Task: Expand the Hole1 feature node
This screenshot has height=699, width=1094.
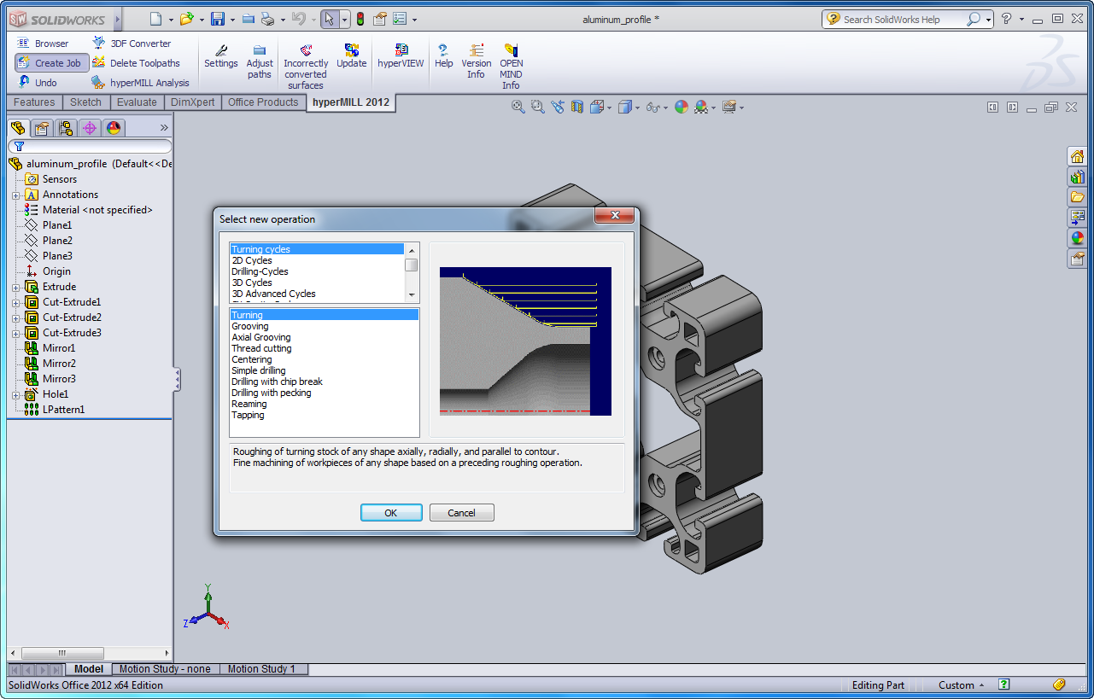Action: (x=15, y=394)
